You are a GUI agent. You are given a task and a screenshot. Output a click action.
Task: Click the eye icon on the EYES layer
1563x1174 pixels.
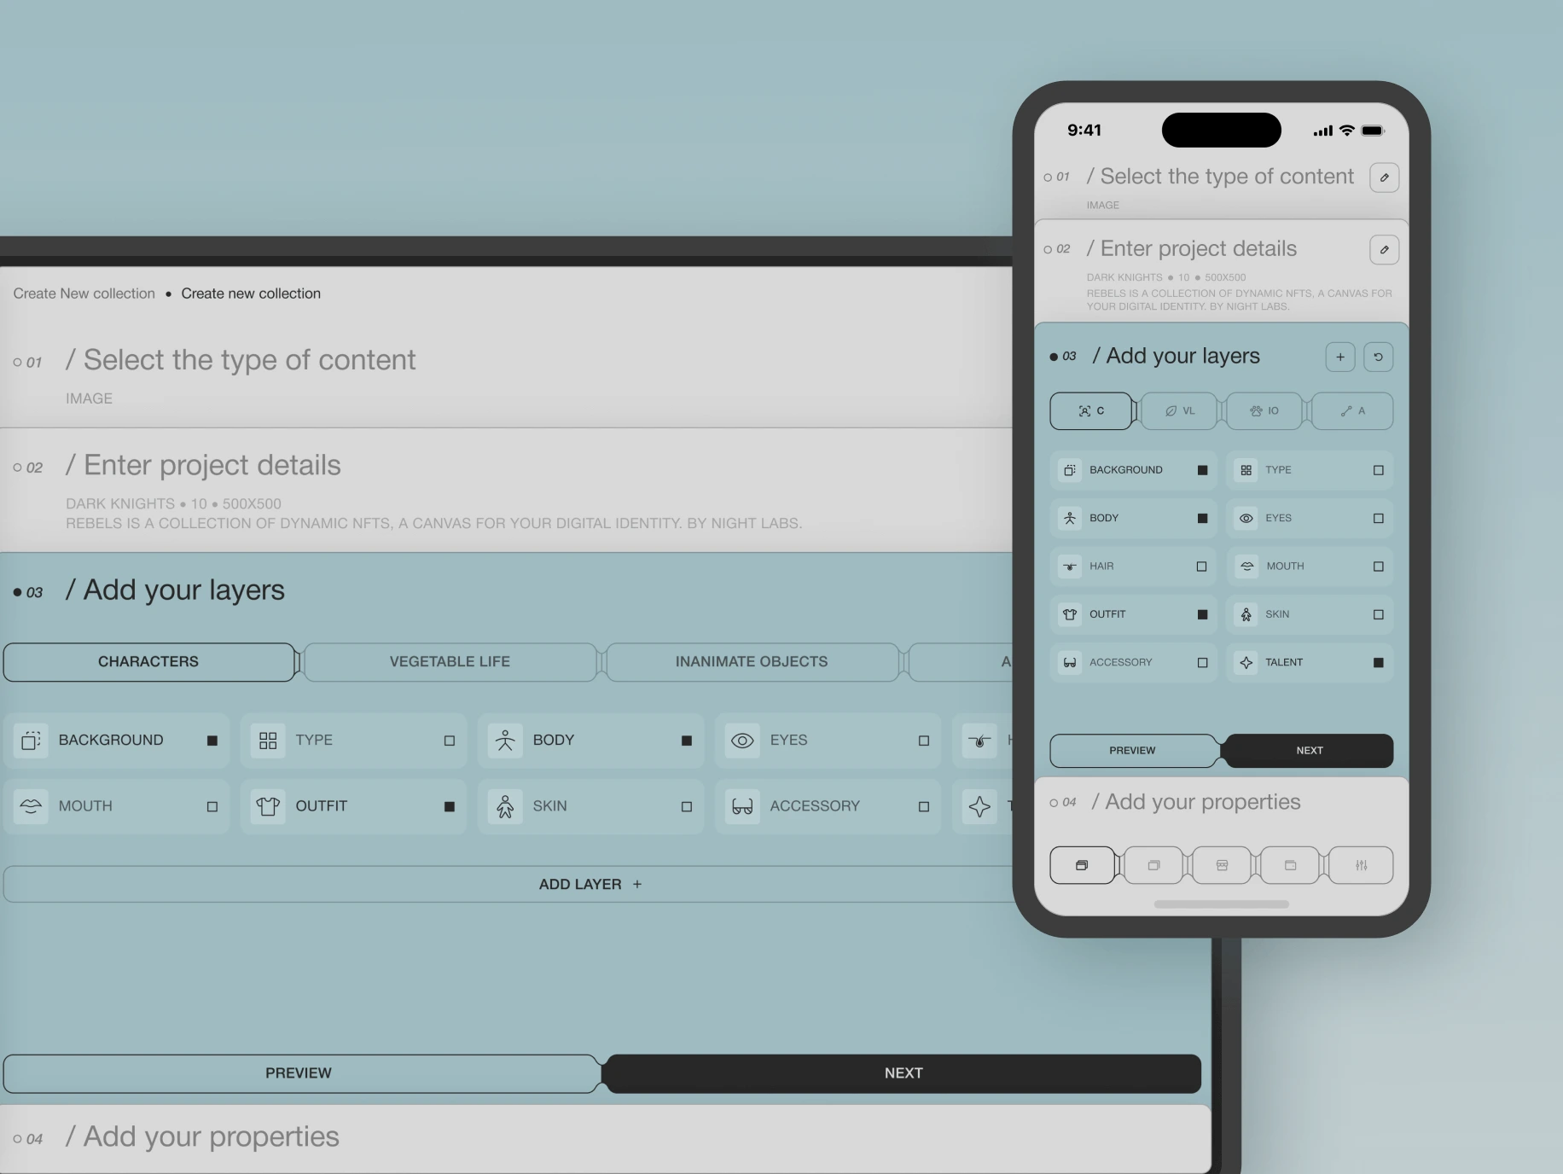(1246, 518)
